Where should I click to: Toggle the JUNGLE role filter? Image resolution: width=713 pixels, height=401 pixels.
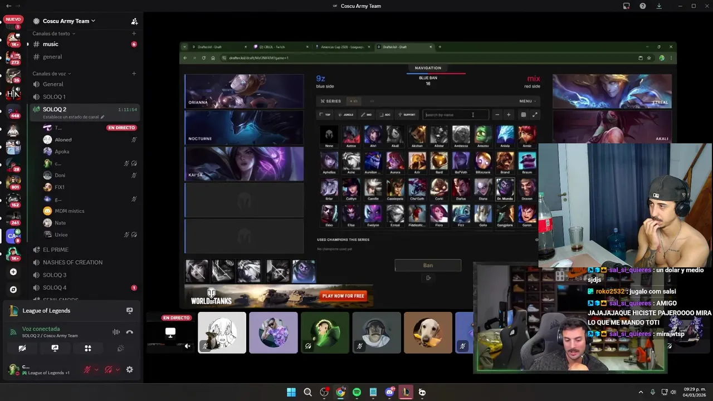(x=346, y=115)
